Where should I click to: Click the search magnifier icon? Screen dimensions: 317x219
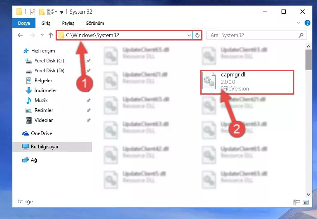pyautogui.click(x=301, y=35)
